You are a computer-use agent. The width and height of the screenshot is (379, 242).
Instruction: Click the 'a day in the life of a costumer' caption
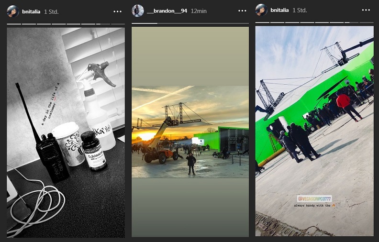point(51,104)
